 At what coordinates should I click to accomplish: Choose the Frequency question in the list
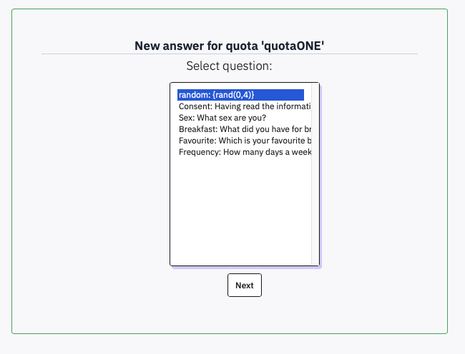[243, 152]
